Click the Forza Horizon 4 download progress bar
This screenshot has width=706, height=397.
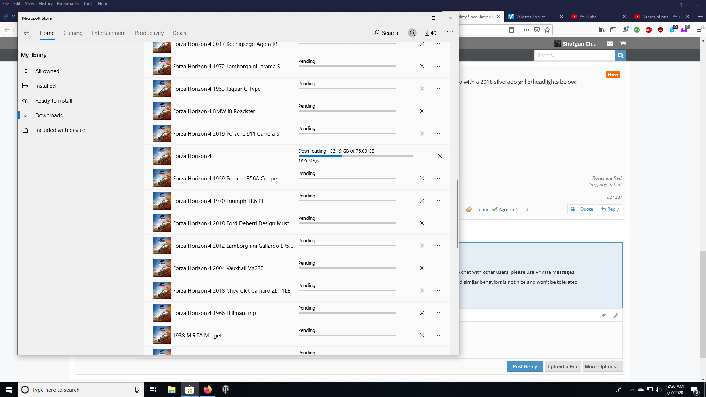tap(356, 156)
